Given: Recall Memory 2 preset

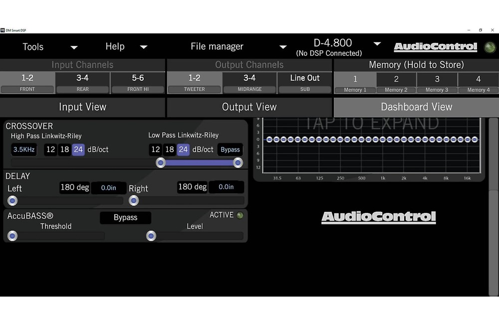Looking at the screenshot, I should point(396,84).
